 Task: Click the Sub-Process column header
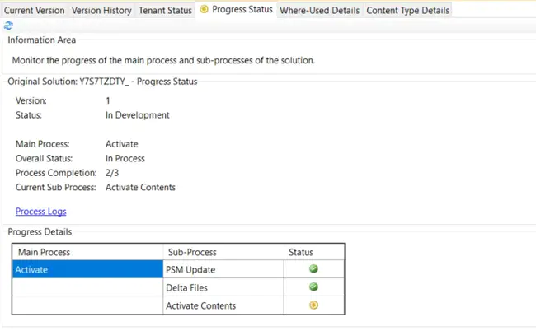[223, 252]
